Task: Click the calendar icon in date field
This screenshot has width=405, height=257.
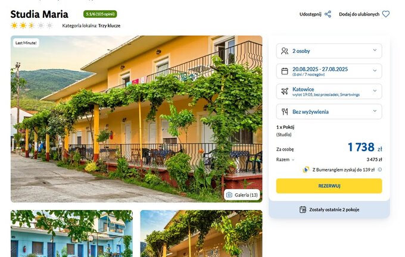Action: 285,71
